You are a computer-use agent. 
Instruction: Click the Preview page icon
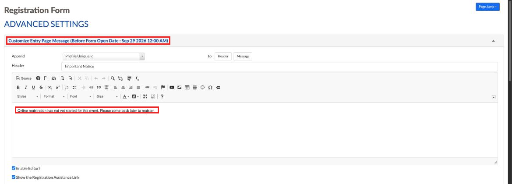click(x=62, y=78)
